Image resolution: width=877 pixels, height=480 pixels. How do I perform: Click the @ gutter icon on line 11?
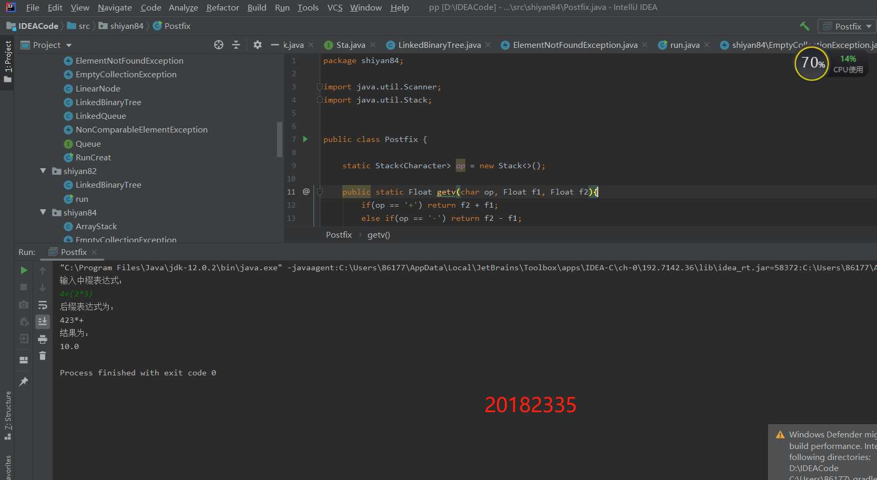coord(306,192)
